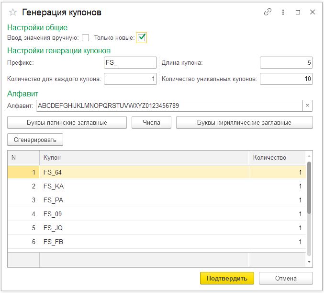
Task: Close the coupon generation dialog
Action: [x=313, y=12]
